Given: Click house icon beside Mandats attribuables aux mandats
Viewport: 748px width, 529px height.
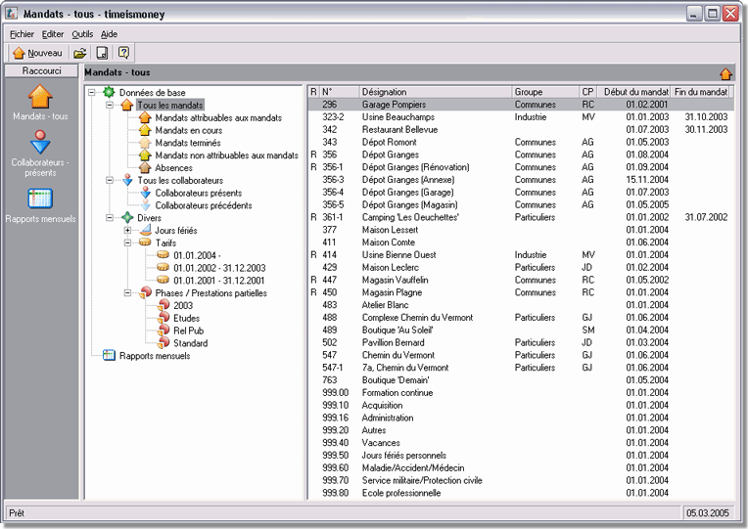Looking at the screenshot, I should 145,117.
